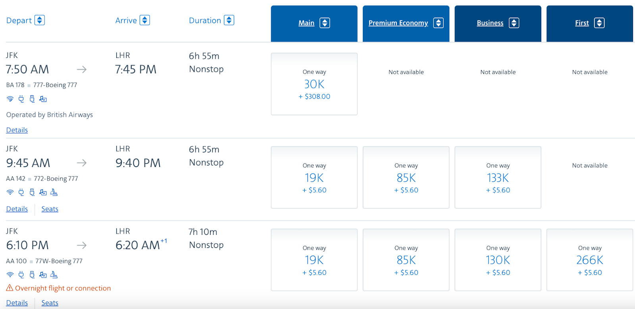Click 'Not available' under First for AA 142
This screenshot has height=309, width=635.
[x=590, y=165]
